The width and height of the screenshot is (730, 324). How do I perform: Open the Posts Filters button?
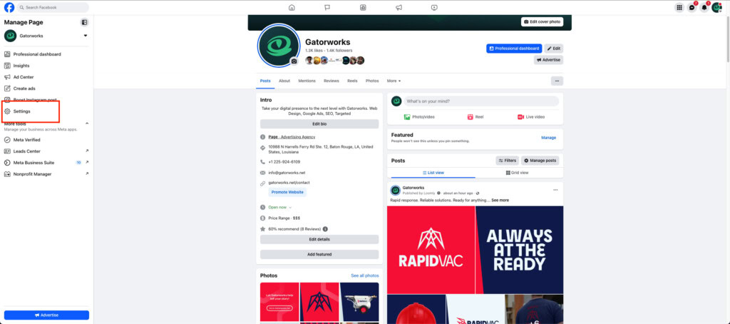[x=508, y=161]
